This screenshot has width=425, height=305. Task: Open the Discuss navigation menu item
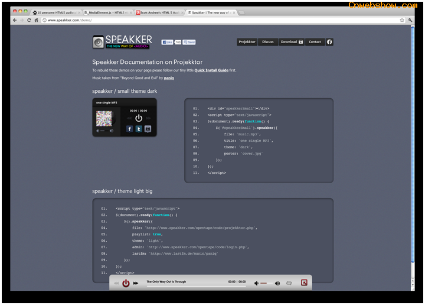click(268, 42)
